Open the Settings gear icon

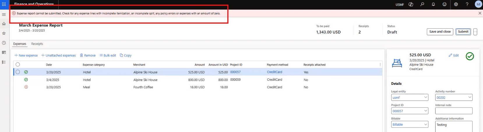(x=456, y=4)
